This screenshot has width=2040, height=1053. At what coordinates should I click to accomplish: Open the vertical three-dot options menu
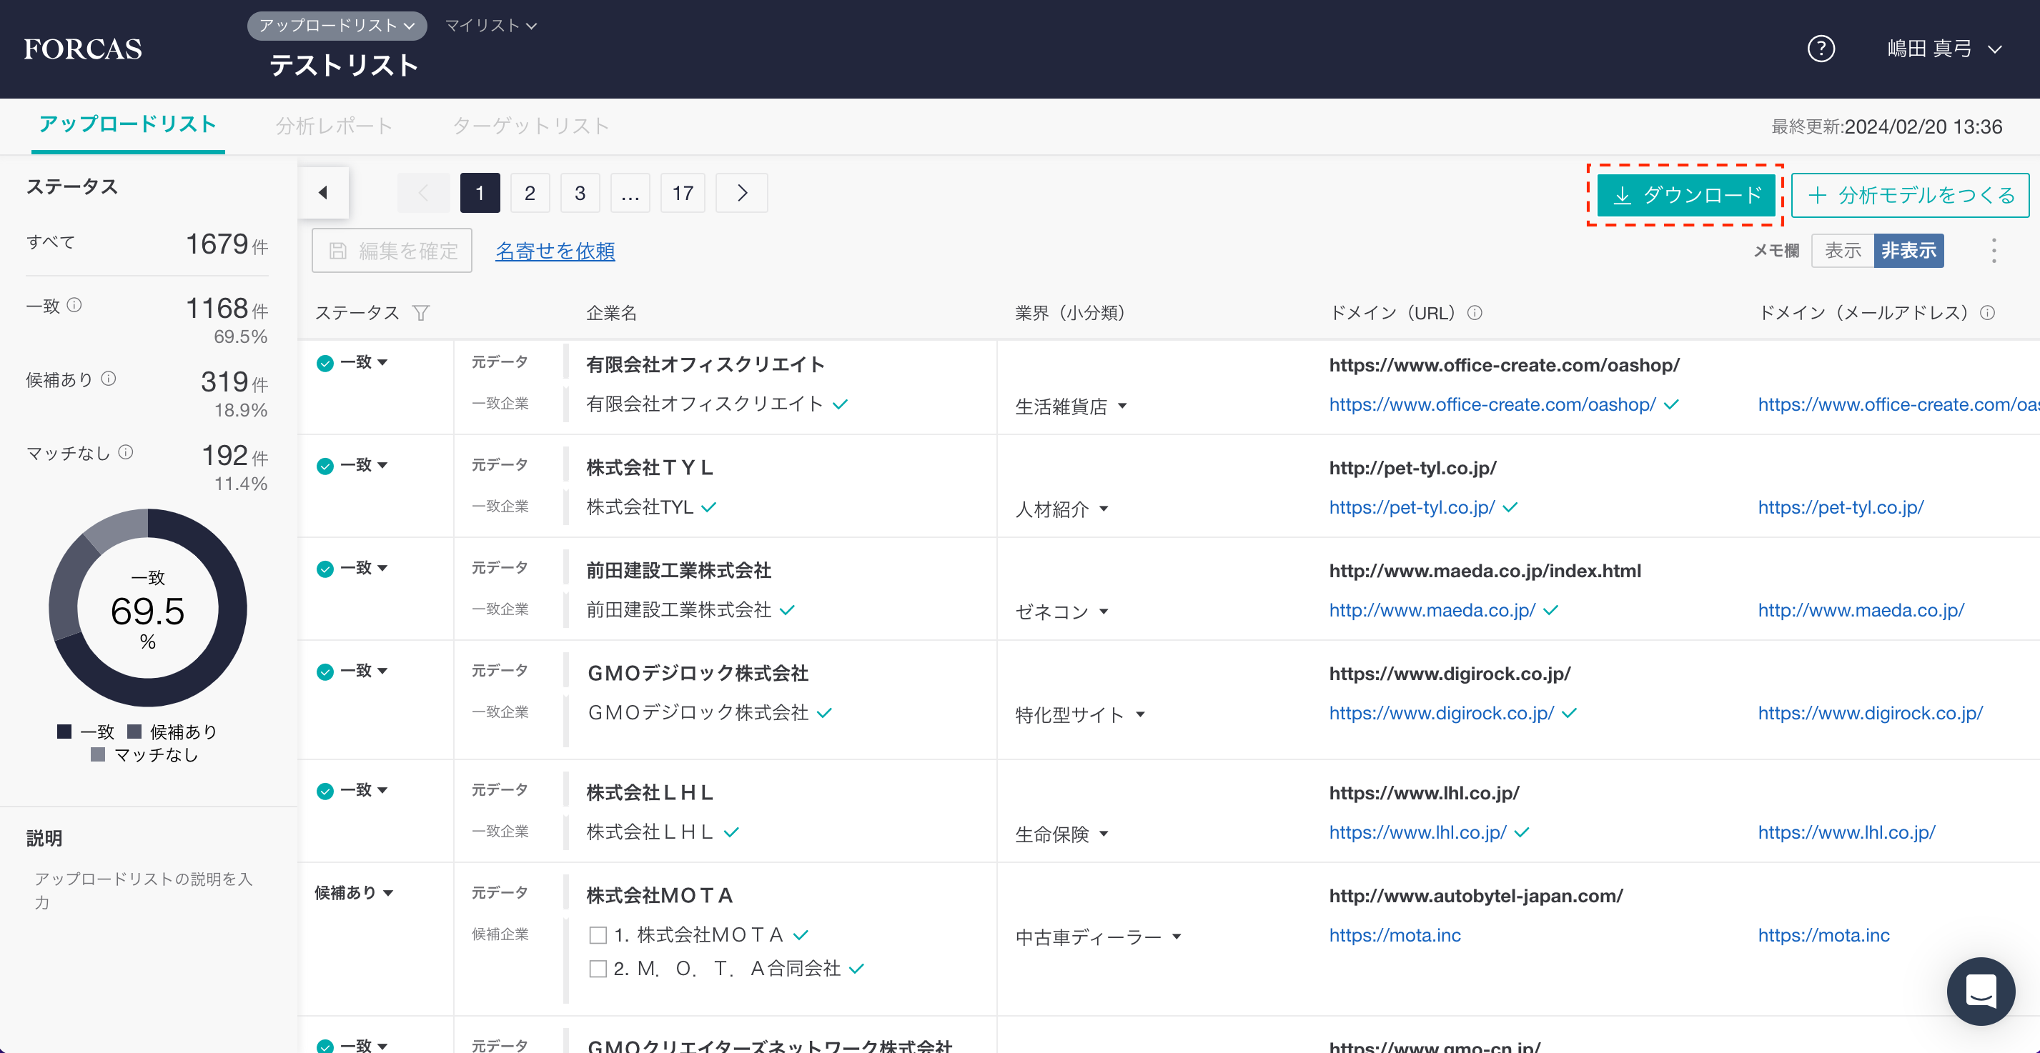coord(1994,251)
